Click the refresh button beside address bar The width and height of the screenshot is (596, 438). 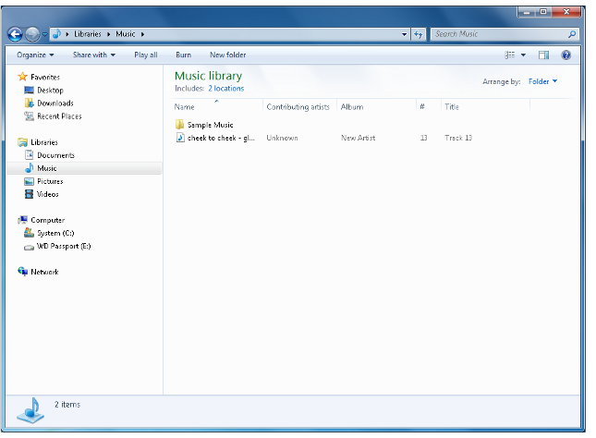418,34
